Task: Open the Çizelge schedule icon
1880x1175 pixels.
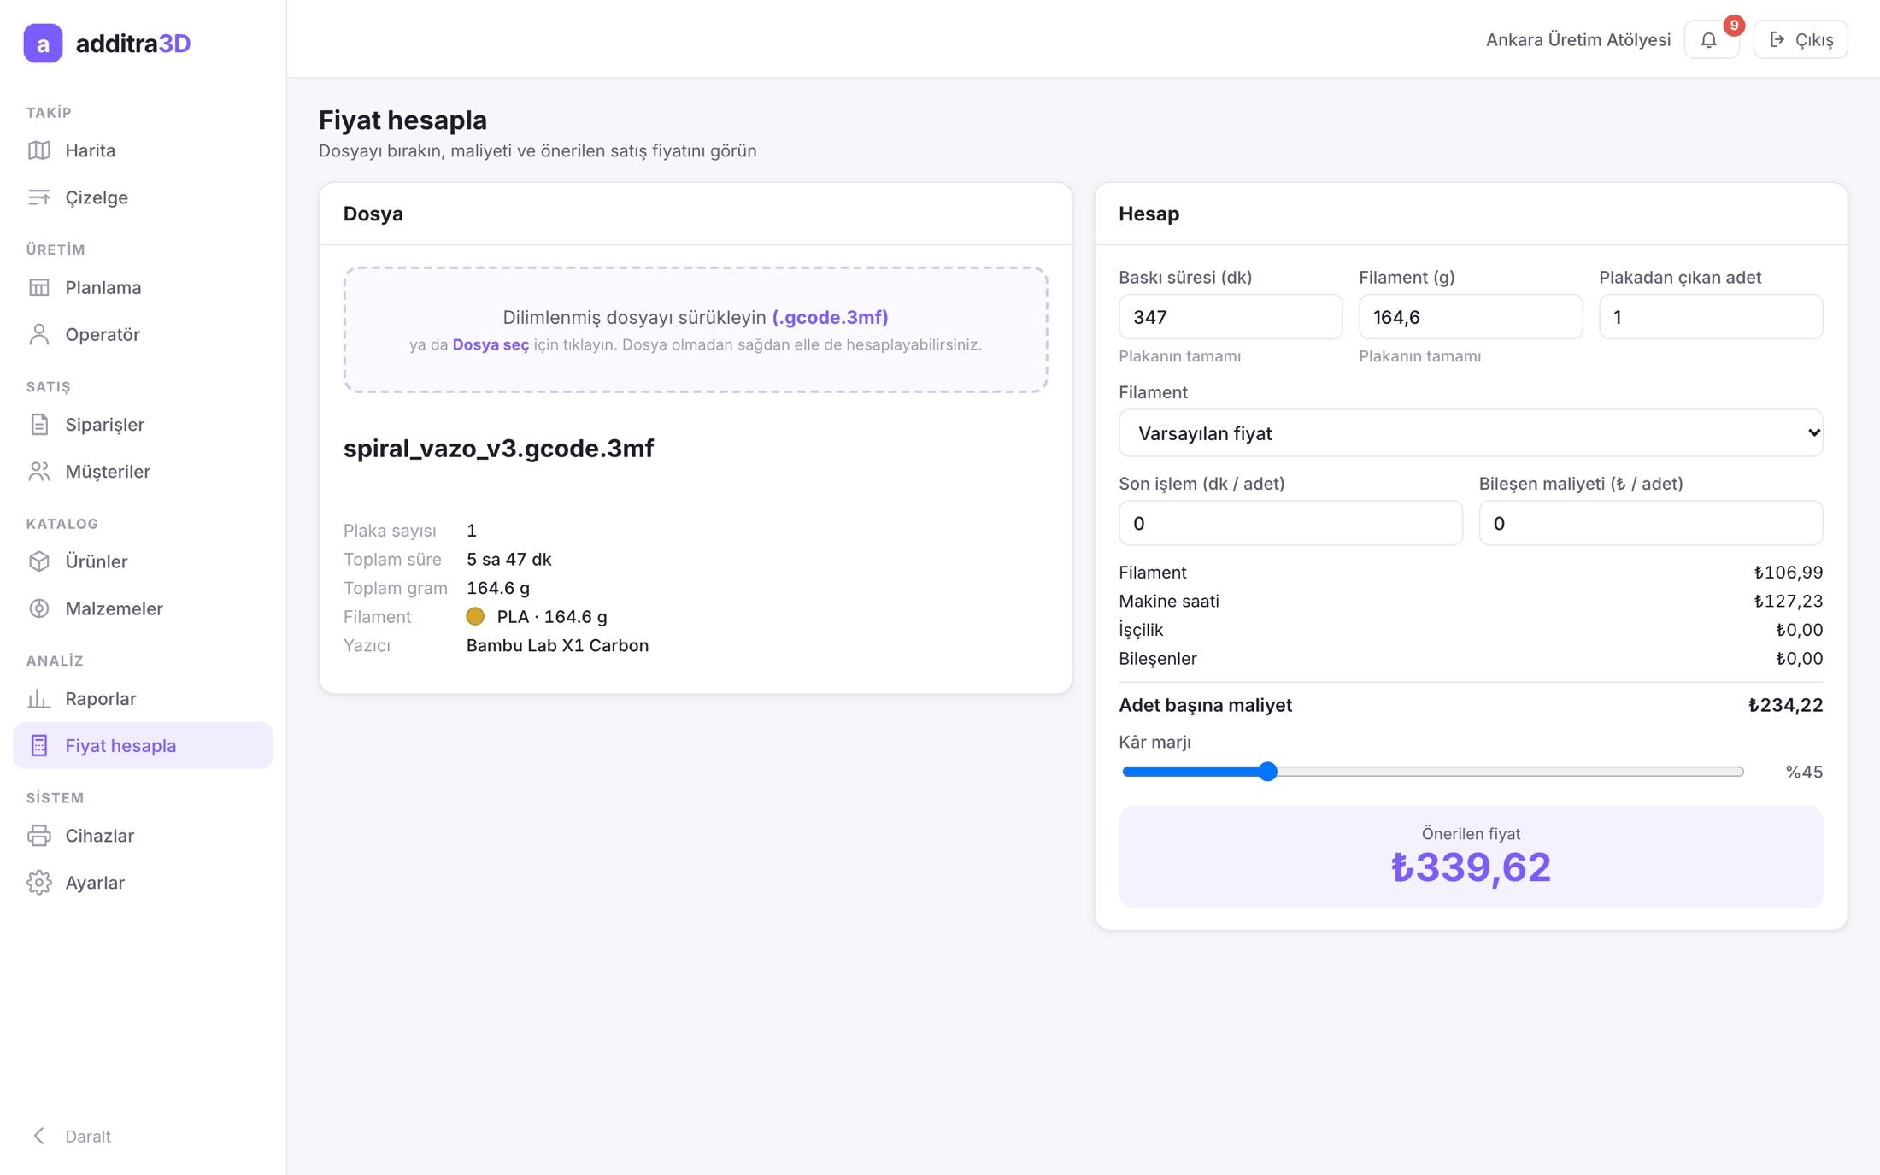Action: 39,197
